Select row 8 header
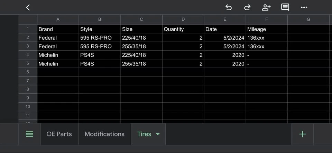The width and height of the screenshot is (332, 153). (28, 90)
